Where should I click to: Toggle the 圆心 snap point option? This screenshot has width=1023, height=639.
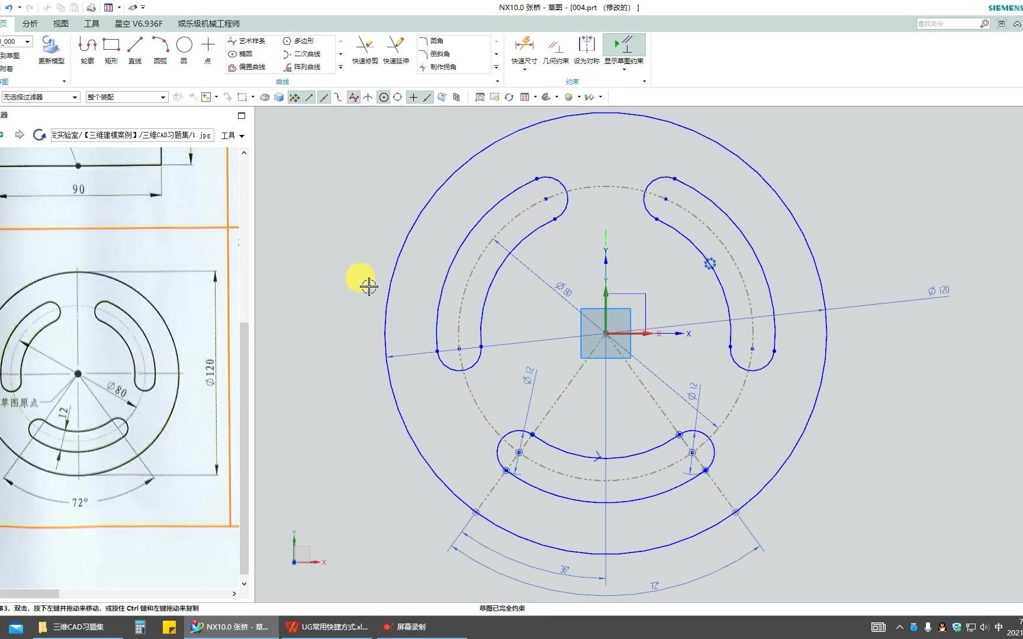[384, 97]
